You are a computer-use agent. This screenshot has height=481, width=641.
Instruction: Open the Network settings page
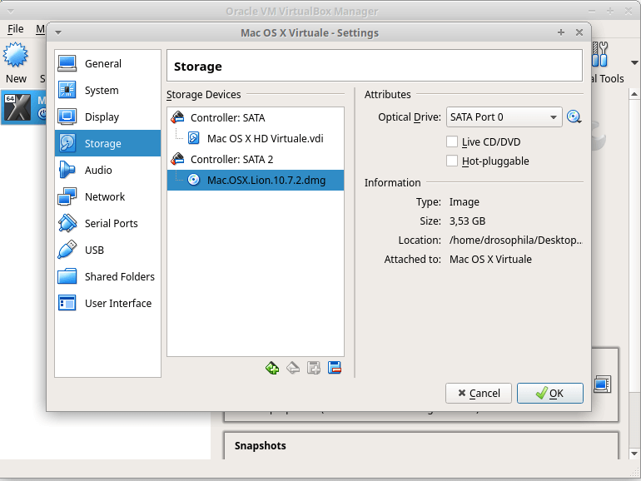107,196
